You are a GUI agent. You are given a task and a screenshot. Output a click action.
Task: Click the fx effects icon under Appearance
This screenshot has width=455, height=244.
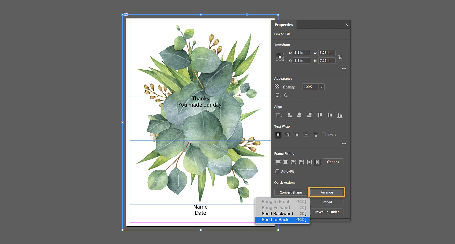click(286, 95)
